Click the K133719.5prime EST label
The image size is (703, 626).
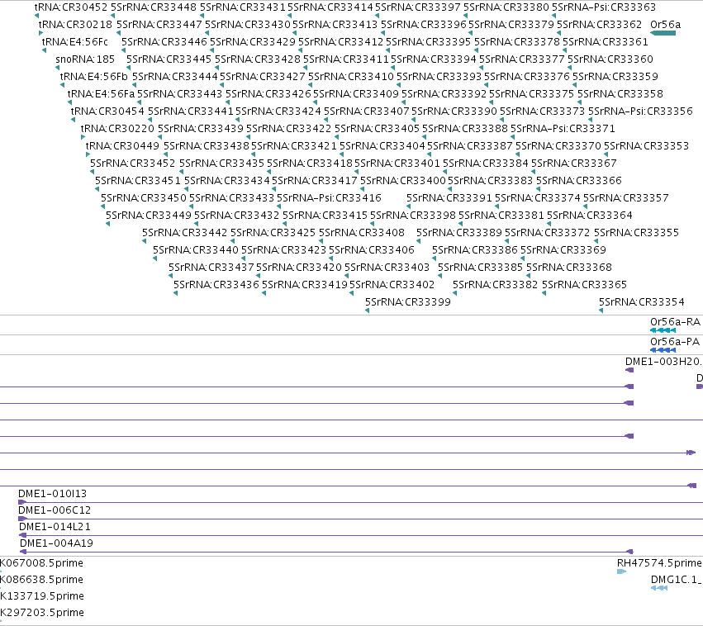click(42, 596)
